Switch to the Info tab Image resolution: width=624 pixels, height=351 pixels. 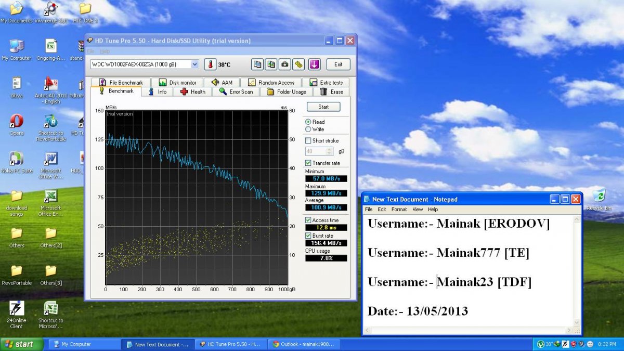pos(158,92)
